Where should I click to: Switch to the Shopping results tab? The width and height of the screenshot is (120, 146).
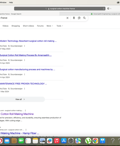click(16, 26)
